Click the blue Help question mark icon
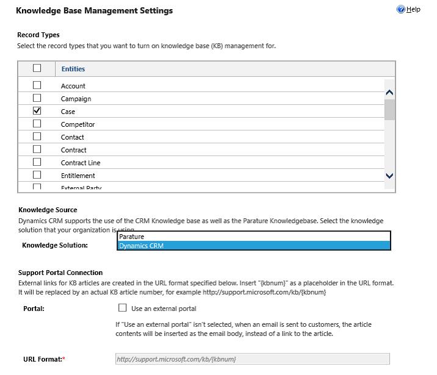437x375 pixels. (400, 10)
